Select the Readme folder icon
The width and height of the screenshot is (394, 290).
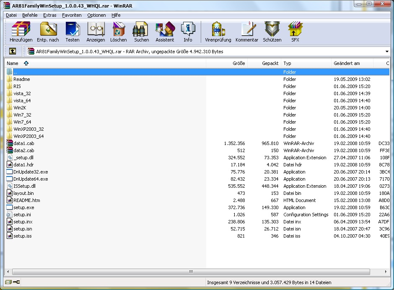10,79
